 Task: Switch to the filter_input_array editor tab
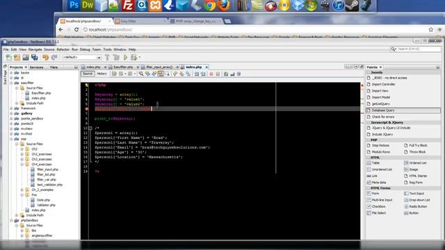click(x=159, y=67)
